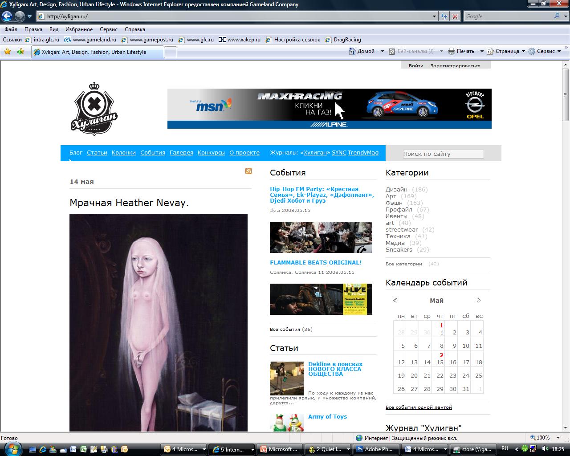Click the Hip-Hop FM Party event photo
Viewport: 570px width, 456px height.
pos(321,237)
